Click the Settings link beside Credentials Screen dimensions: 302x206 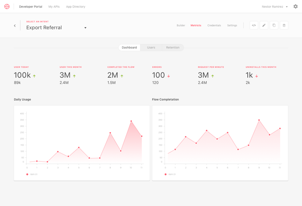pyautogui.click(x=232, y=25)
